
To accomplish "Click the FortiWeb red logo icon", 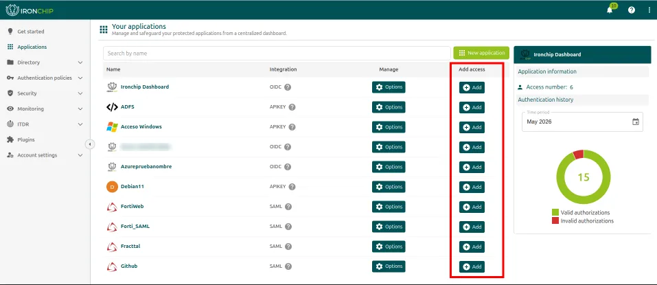I will pyautogui.click(x=112, y=207).
